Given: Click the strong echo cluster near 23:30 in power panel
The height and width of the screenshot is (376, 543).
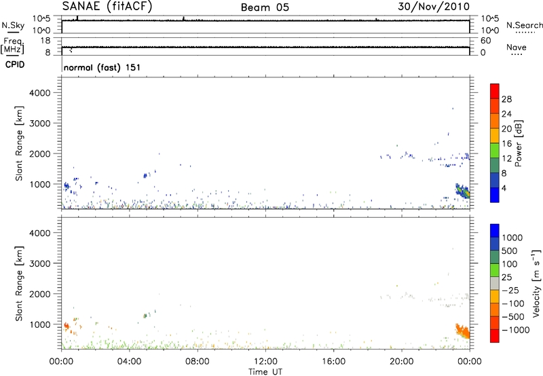Looking at the screenshot, I should [x=463, y=191].
